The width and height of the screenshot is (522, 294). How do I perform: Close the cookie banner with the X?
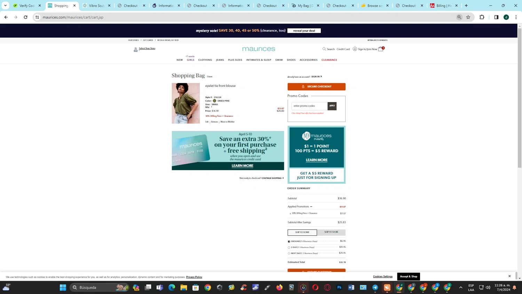pos(509,276)
